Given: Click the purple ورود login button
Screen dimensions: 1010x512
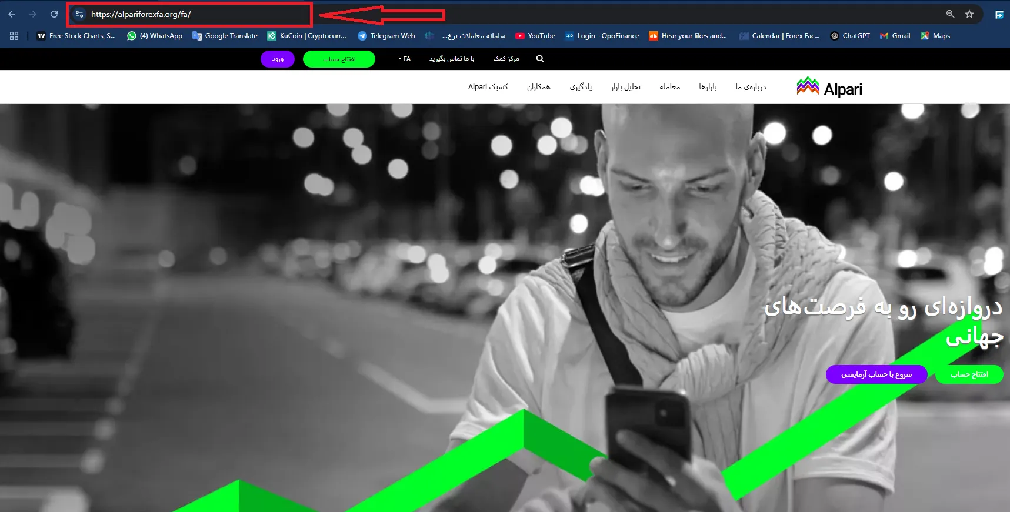Looking at the screenshot, I should click(x=278, y=59).
